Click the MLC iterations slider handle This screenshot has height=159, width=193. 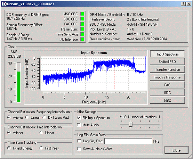(x=131, y=124)
